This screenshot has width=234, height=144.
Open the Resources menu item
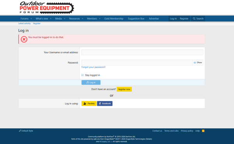pos(74,19)
